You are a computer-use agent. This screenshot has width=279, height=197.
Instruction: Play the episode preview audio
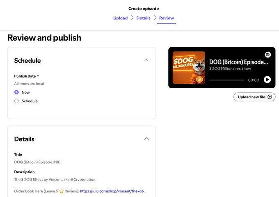click(x=267, y=80)
